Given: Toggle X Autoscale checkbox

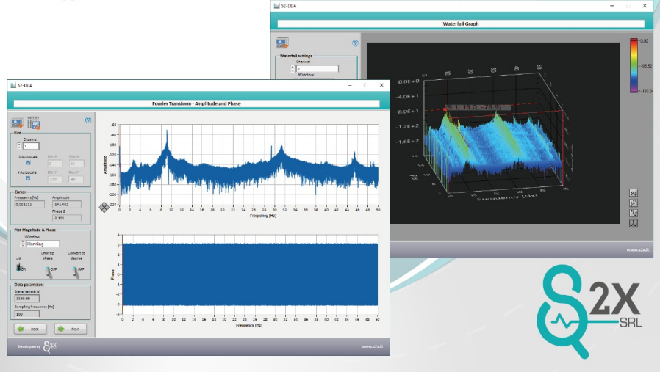Looking at the screenshot, I should pos(28,163).
